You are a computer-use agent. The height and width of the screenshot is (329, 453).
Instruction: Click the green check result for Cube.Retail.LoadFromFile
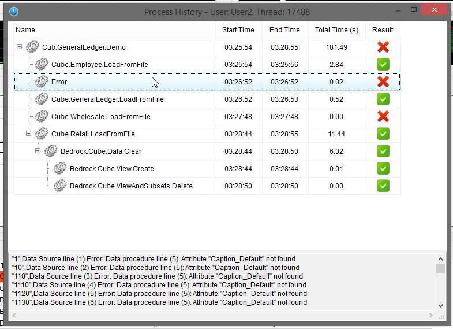click(x=383, y=134)
